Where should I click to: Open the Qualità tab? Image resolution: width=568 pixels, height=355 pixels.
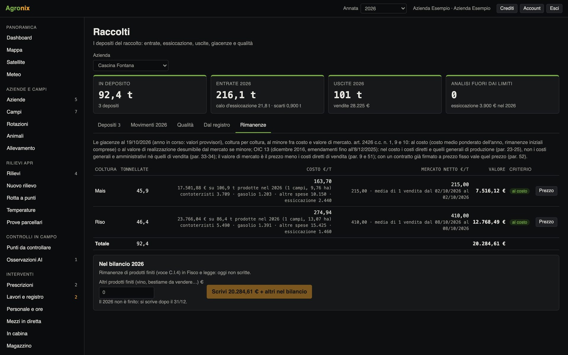tap(185, 125)
